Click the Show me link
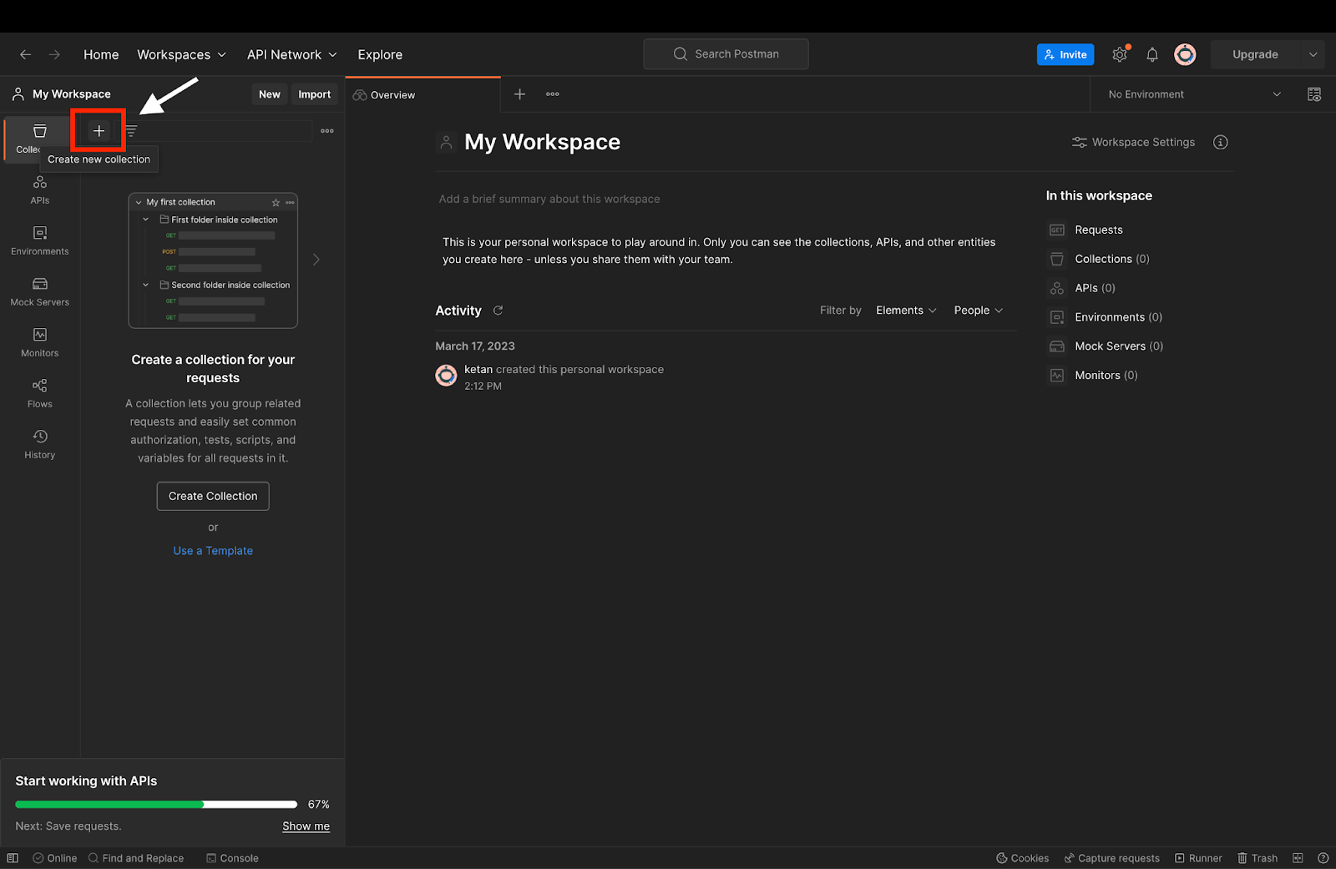This screenshot has width=1336, height=869. click(x=306, y=826)
